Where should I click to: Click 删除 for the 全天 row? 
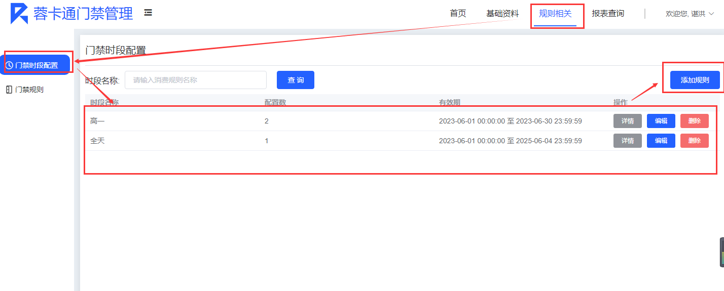coord(694,141)
